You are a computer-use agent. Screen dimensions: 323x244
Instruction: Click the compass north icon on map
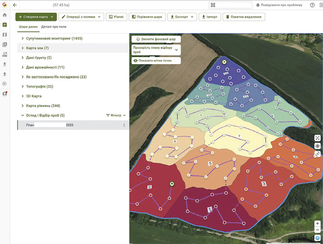tap(317, 238)
